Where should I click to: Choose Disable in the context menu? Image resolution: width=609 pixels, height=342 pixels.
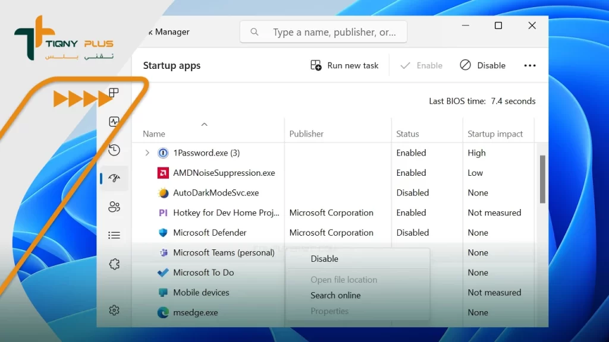324,259
